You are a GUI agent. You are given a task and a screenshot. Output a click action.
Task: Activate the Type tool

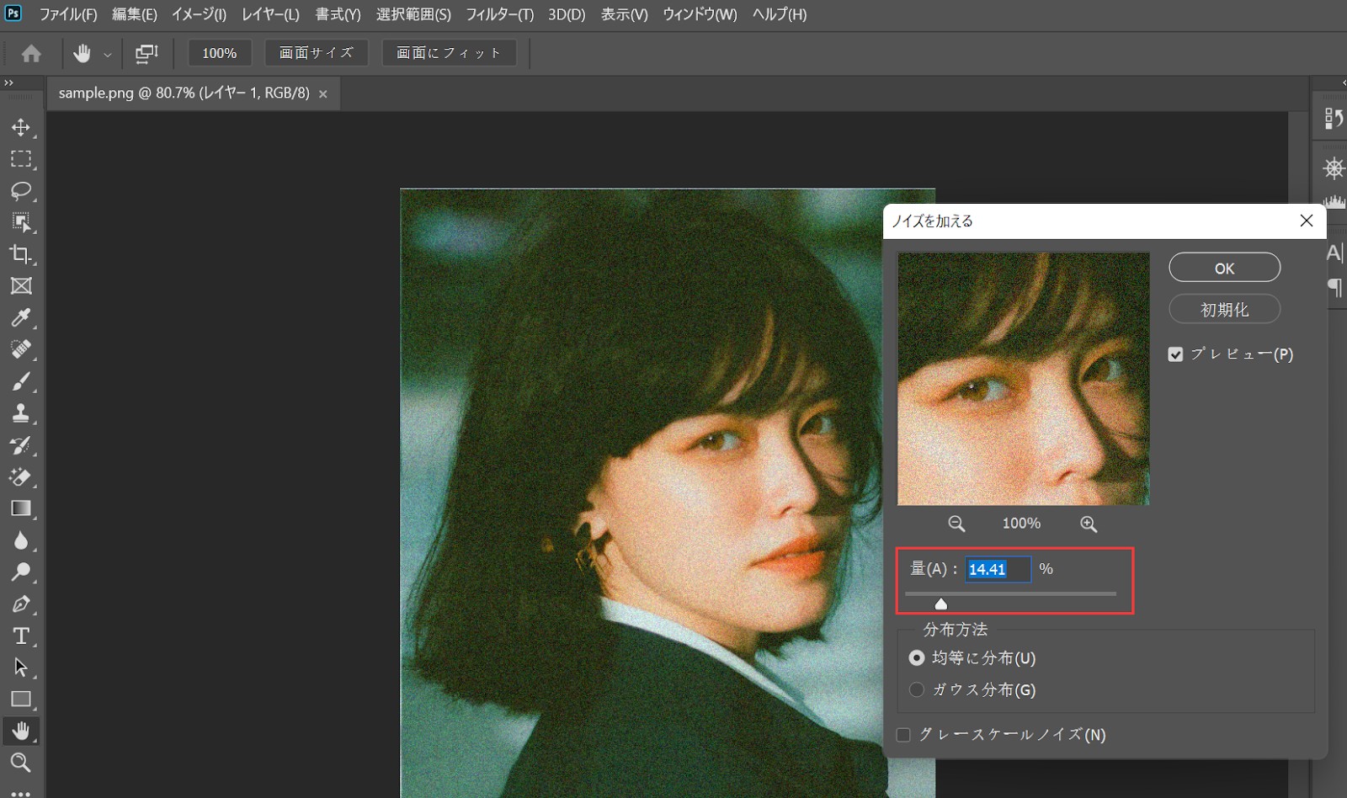coord(21,636)
